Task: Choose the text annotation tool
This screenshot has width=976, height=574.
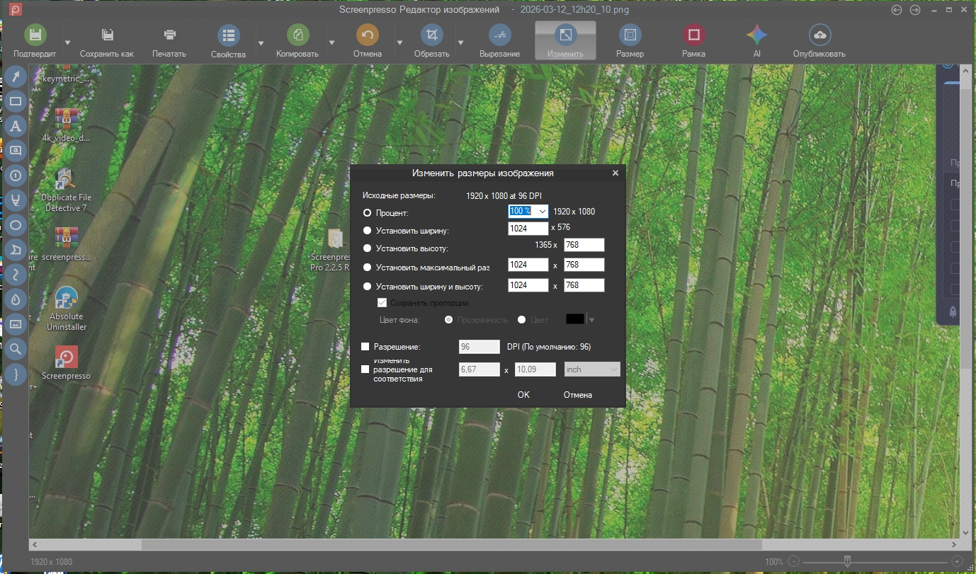Action: coord(16,126)
